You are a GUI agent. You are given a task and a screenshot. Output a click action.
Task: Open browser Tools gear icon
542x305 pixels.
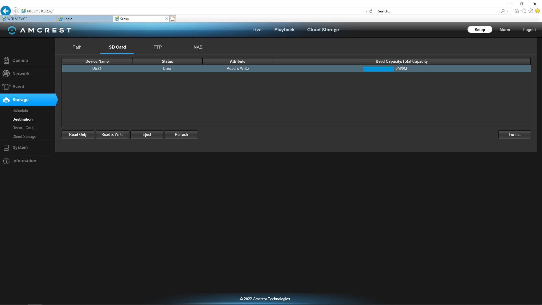(531, 11)
